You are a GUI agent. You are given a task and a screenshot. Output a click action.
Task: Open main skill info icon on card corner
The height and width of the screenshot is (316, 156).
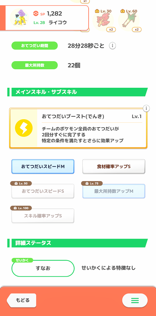(146, 109)
